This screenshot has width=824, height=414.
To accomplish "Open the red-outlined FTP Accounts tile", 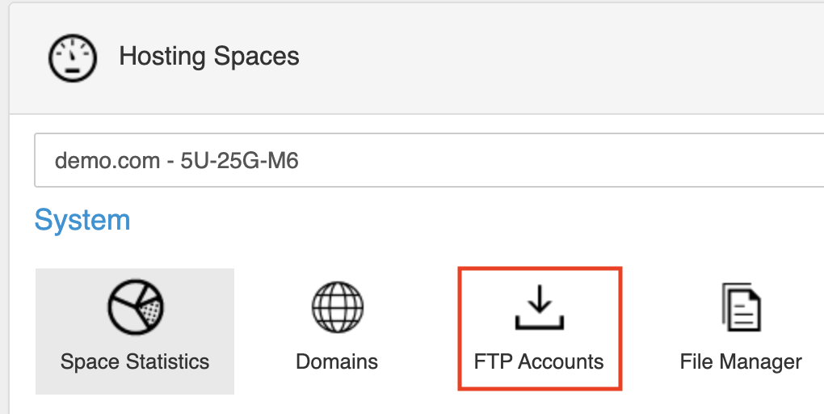I will coord(540,329).
